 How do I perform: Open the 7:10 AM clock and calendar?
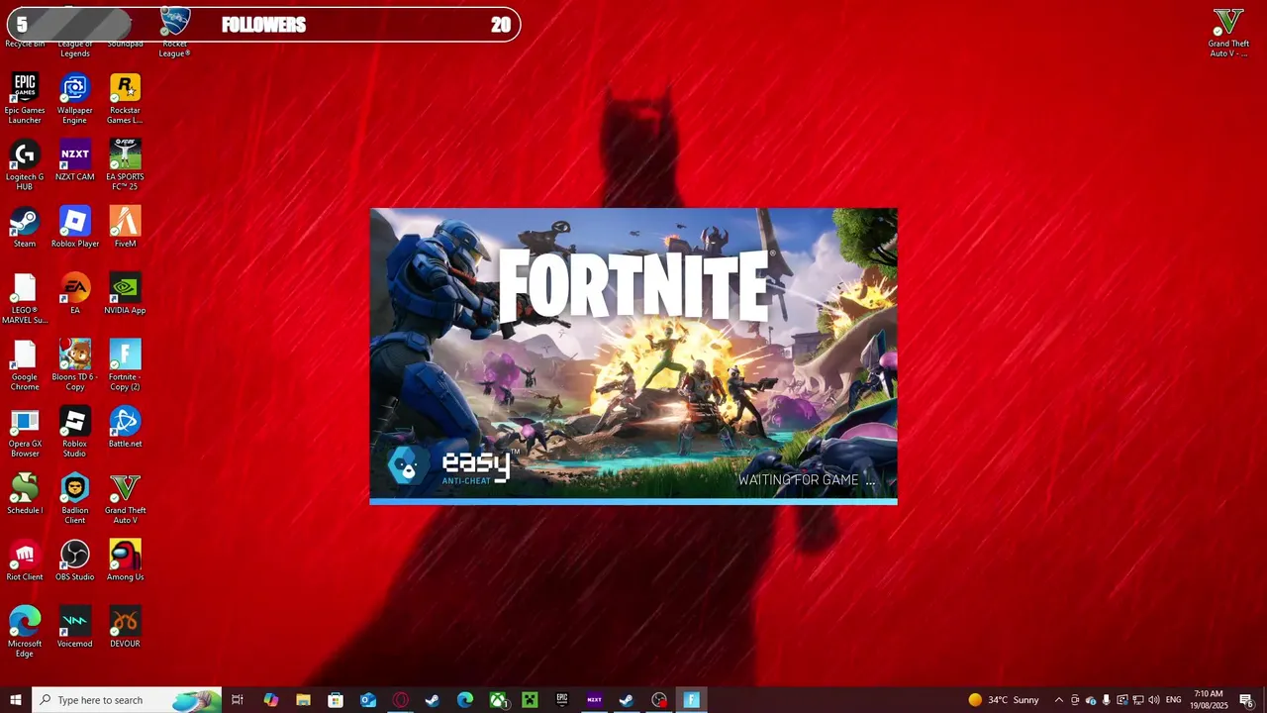(x=1209, y=700)
